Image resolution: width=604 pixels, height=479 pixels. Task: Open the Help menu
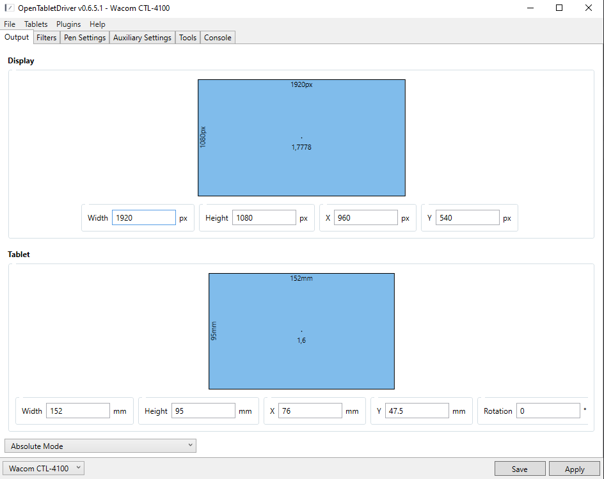[x=97, y=24]
